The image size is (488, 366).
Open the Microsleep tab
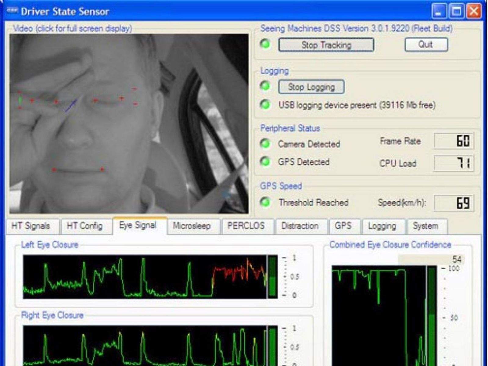coord(192,226)
